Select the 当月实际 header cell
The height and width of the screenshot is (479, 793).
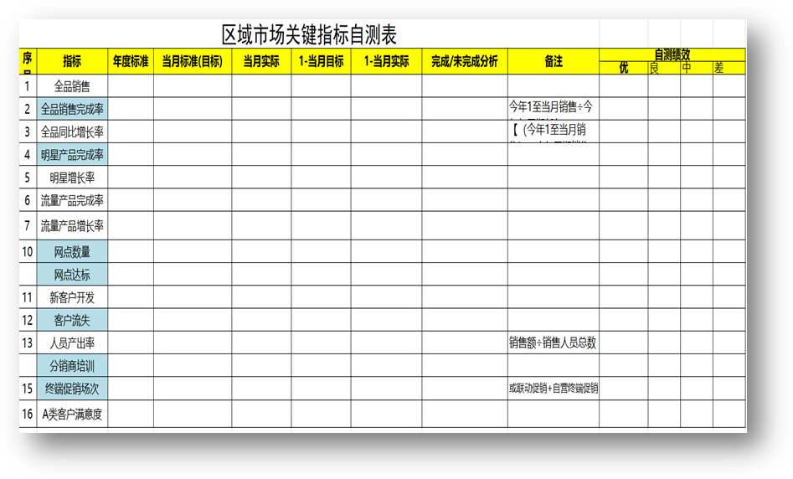point(261,61)
